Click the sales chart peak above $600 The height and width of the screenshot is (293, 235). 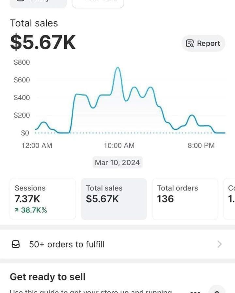pyautogui.click(x=117, y=68)
